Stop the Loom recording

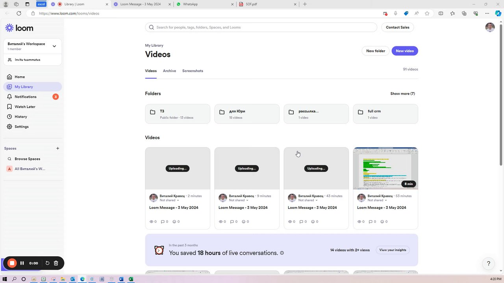(12, 263)
